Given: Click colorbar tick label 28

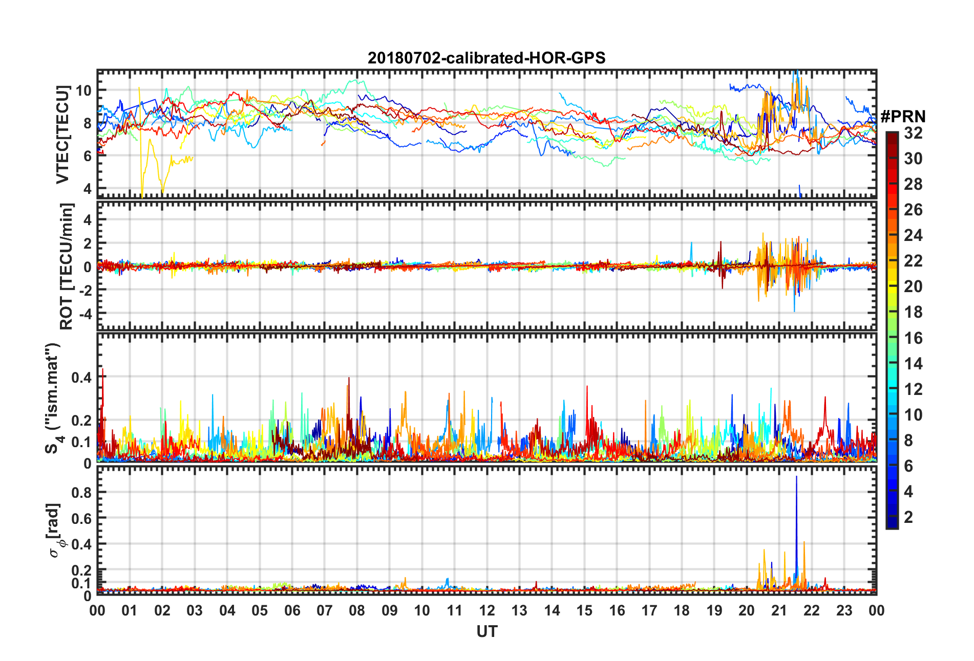Looking at the screenshot, I should pos(913,184).
